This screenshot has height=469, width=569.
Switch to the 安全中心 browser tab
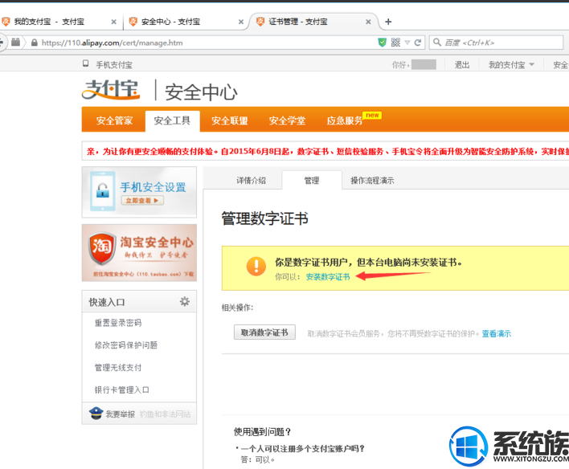[x=170, y=22]
